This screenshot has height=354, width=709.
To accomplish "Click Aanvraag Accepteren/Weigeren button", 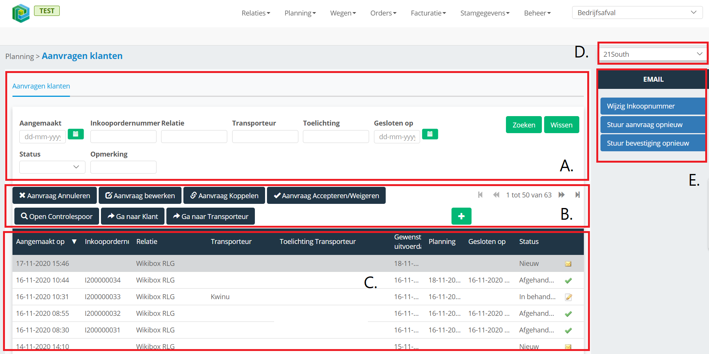I will pyautogui.click(x=326, y=196).
